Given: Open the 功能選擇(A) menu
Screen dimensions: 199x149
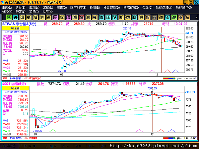Looking at the screenshot, I should [164, 8].
